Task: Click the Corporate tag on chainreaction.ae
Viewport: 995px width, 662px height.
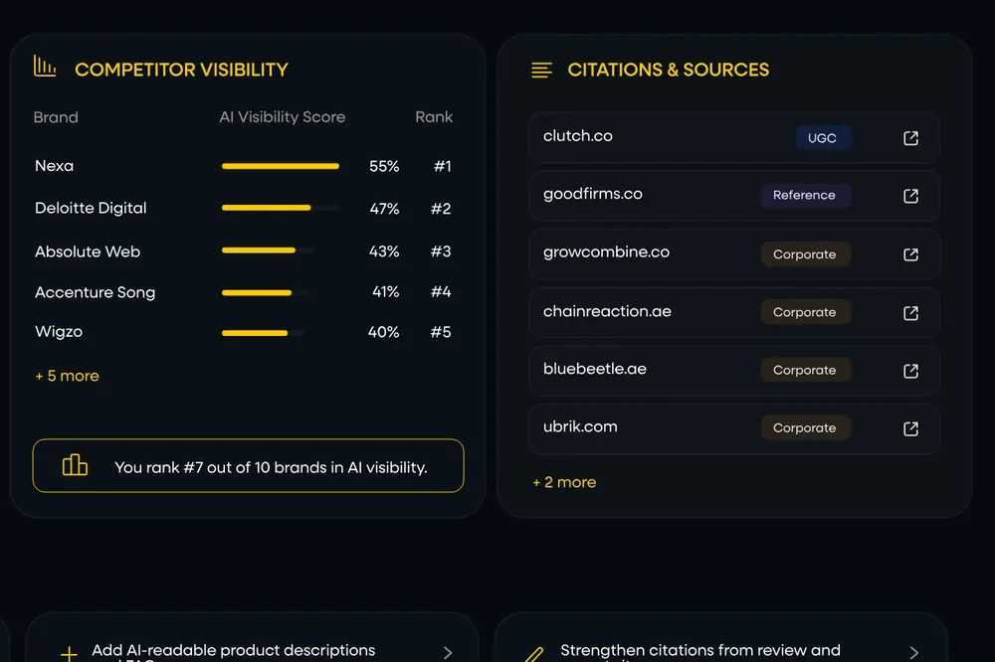Action: pyautogui.click(x=805, y=312)
